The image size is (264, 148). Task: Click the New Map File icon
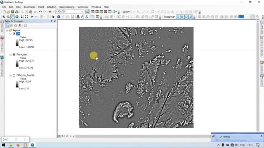coord(4,12)
